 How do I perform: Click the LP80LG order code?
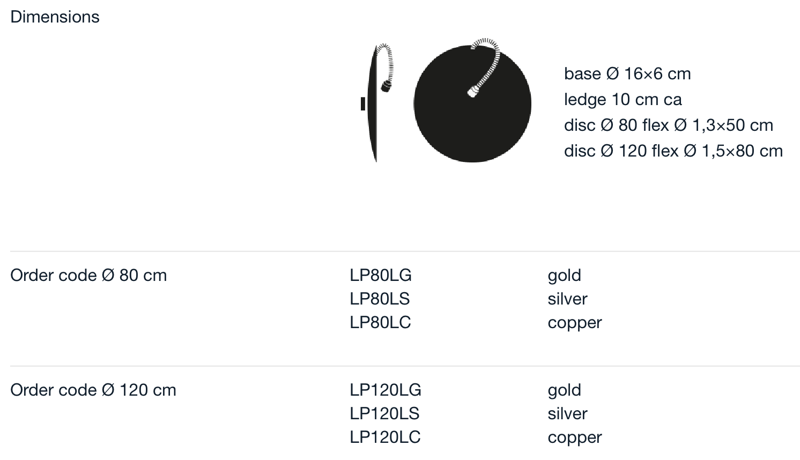coord(381,275)
